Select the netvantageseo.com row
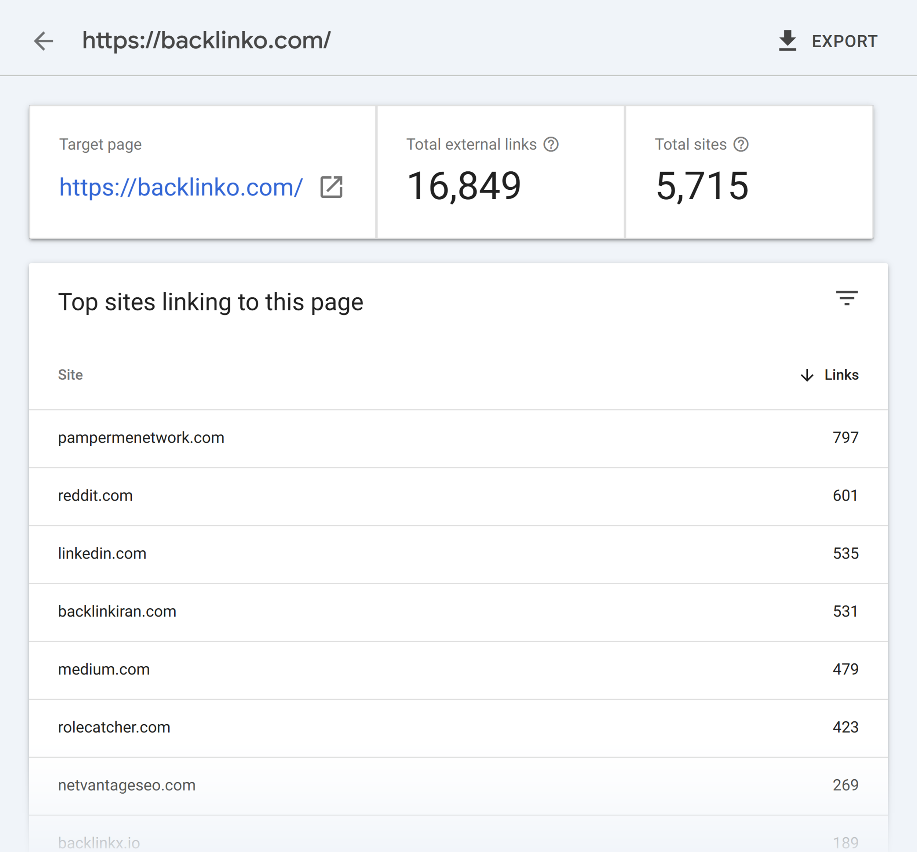917x852 pixels. 458,786
